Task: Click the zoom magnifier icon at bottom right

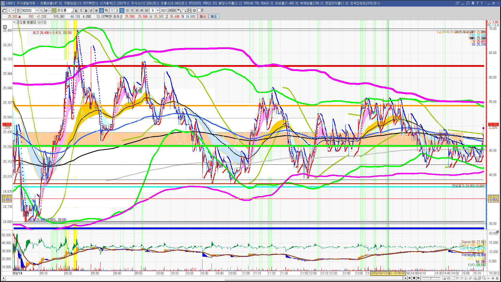Action: tap(484, 278)
